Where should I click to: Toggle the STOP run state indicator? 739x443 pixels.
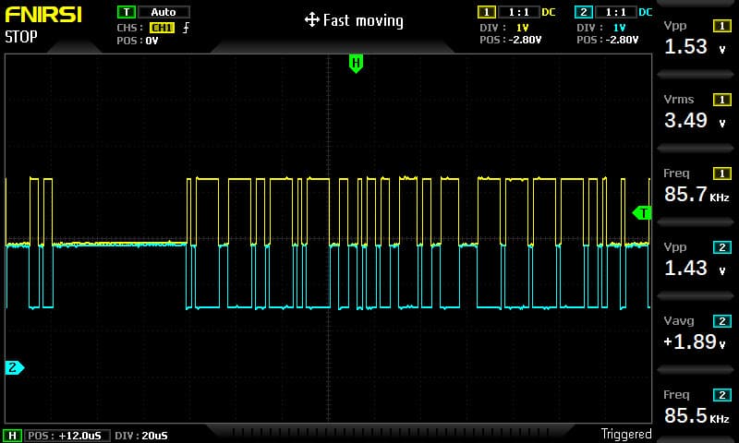[x=21, y=38]
